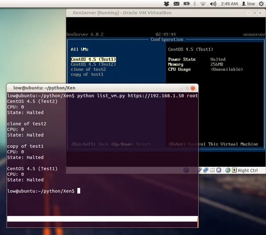Click CentOS 4.5 (Test1) details heading in right pane
This screenshot has height=235, width=266.
pyautogui.click(x=191, y=49)
